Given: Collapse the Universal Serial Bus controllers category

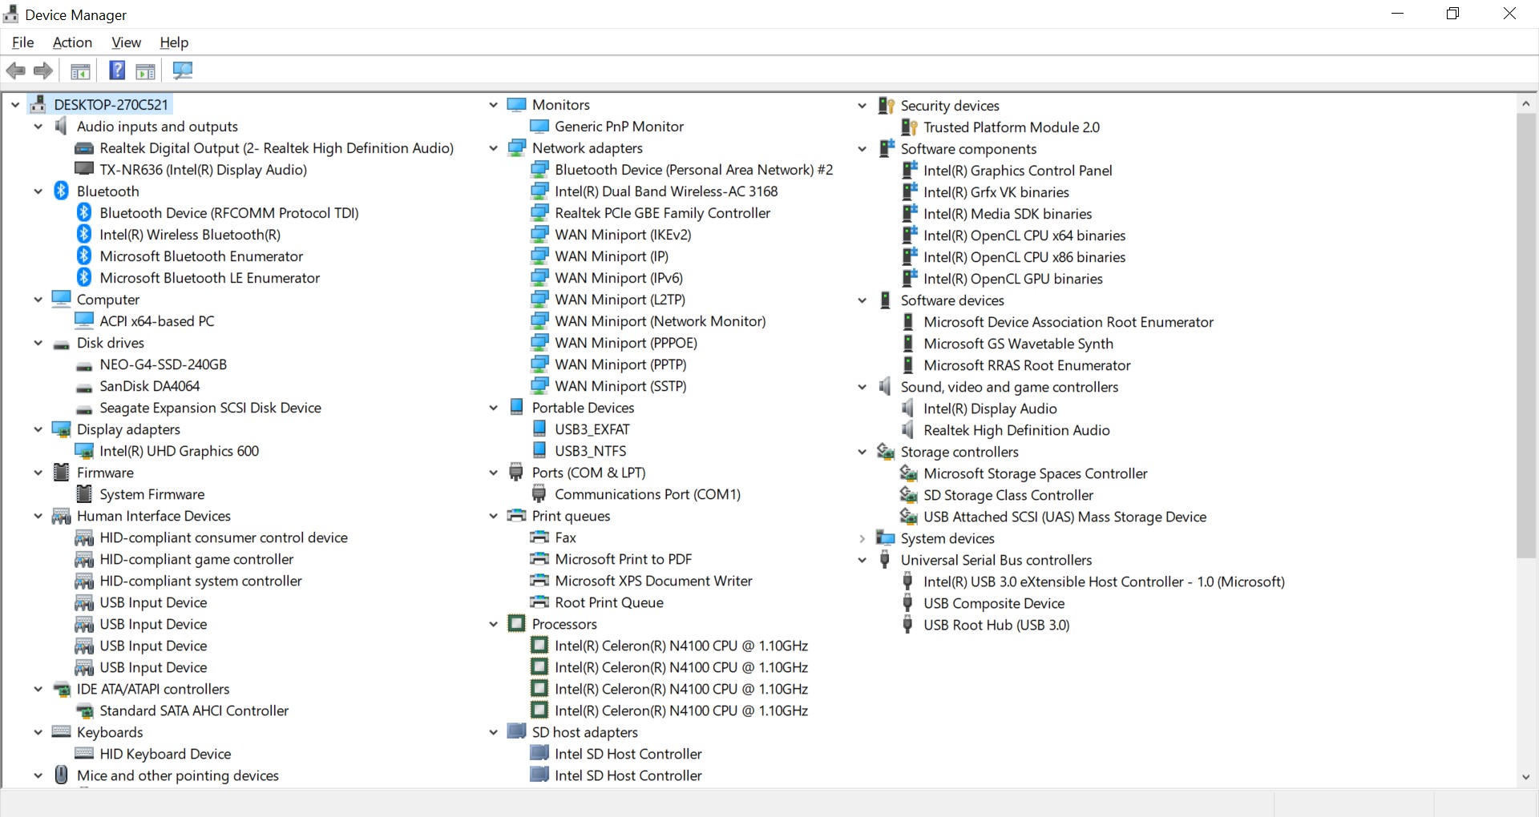Looking at the screenshot, I should click(862, 560).
